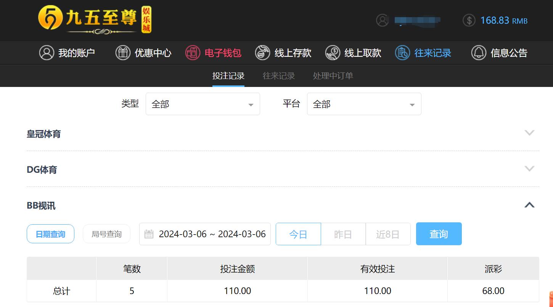Click the blue 查询 button
This screenshot has height=307, width=553.
point(439,234)
